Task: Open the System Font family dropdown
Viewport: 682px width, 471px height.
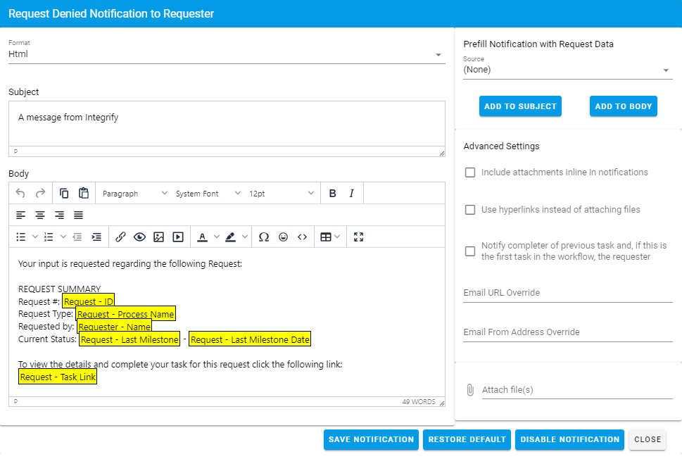Action: (208, 194)
